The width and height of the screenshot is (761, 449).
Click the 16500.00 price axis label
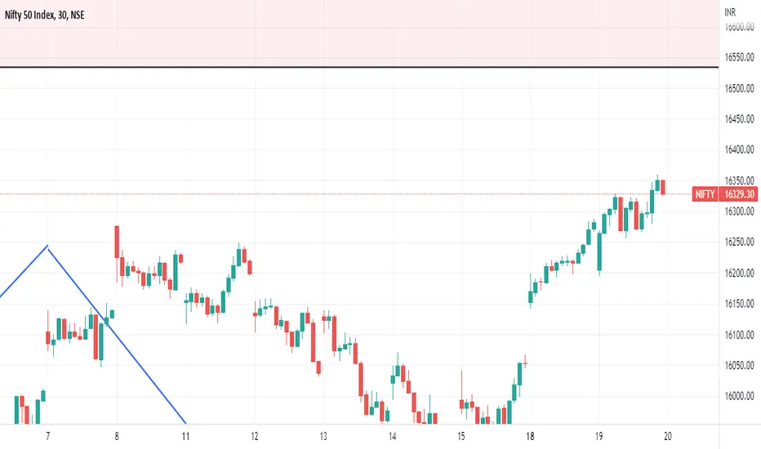pos(739,88)
